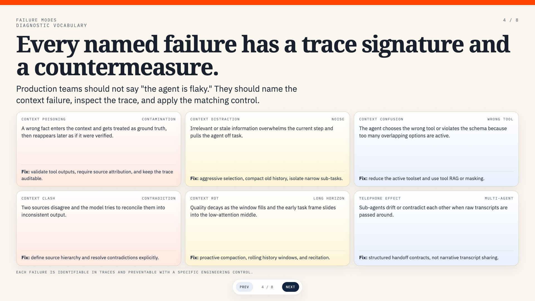The width and height of the screenshot is (535, 301).
Task: Click the WRONG TOOL tag label
Action: [x=500, y=119]
